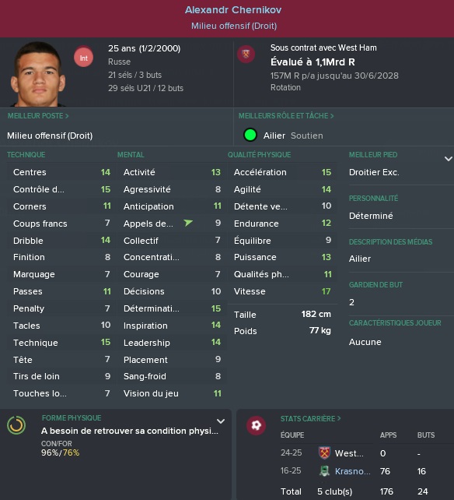Click the Ailier Soutien role entry
Screen dimensions: 454x500
[x=293, y=136]
